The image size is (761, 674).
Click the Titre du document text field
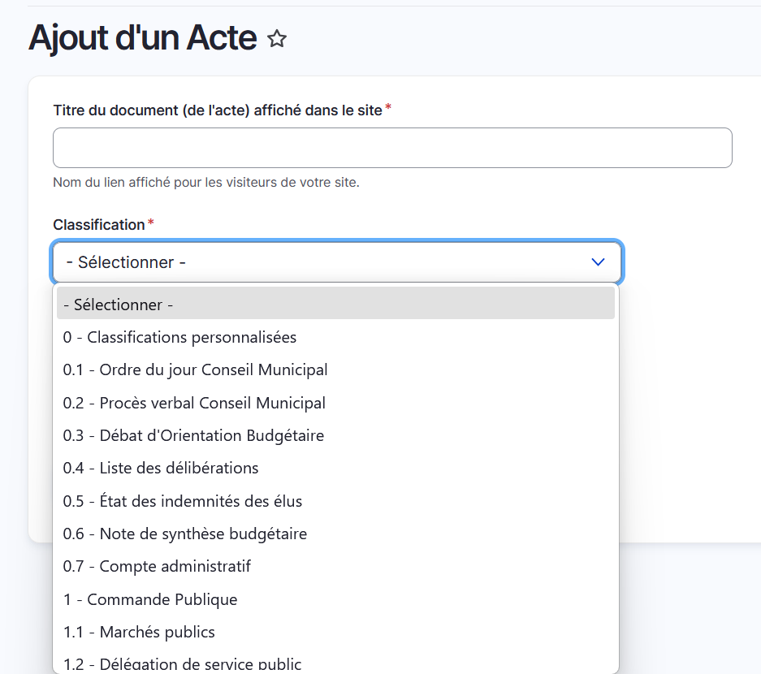[x=392, y=148]
